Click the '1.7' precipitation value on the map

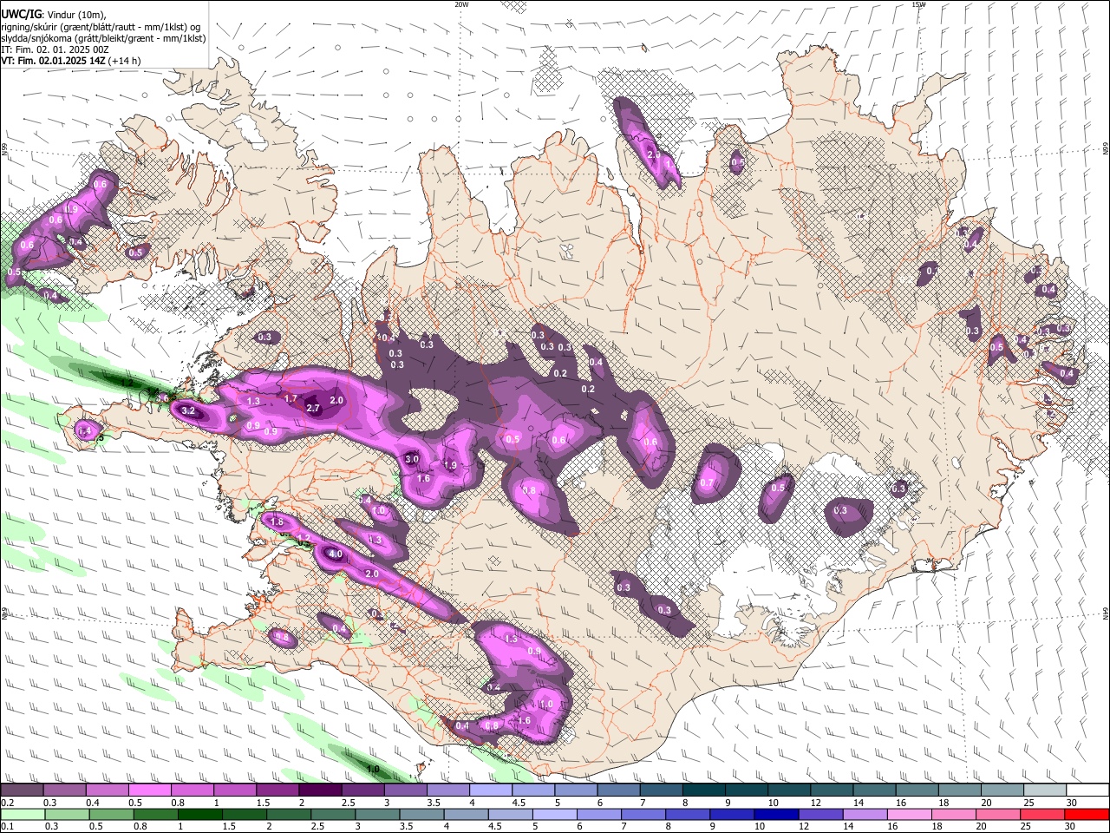point(291,398)
